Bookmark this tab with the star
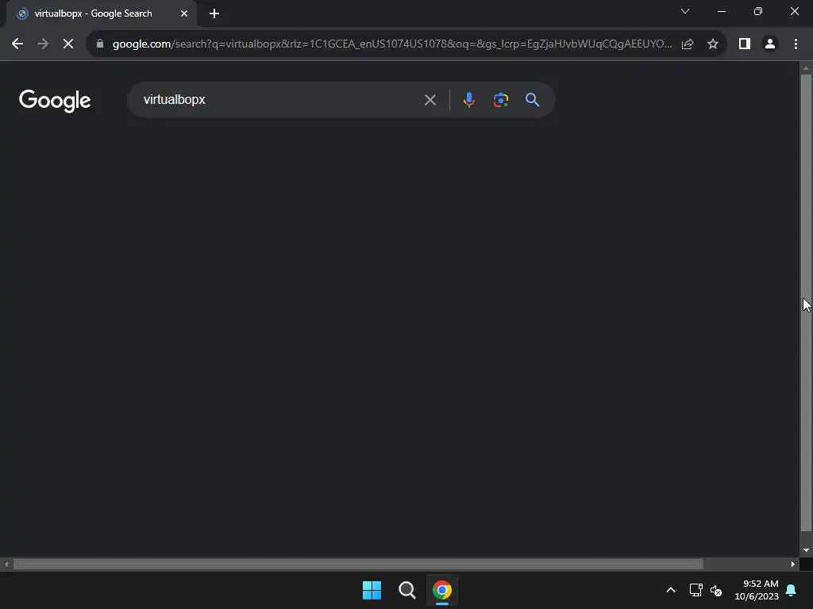 click(713, 44)
